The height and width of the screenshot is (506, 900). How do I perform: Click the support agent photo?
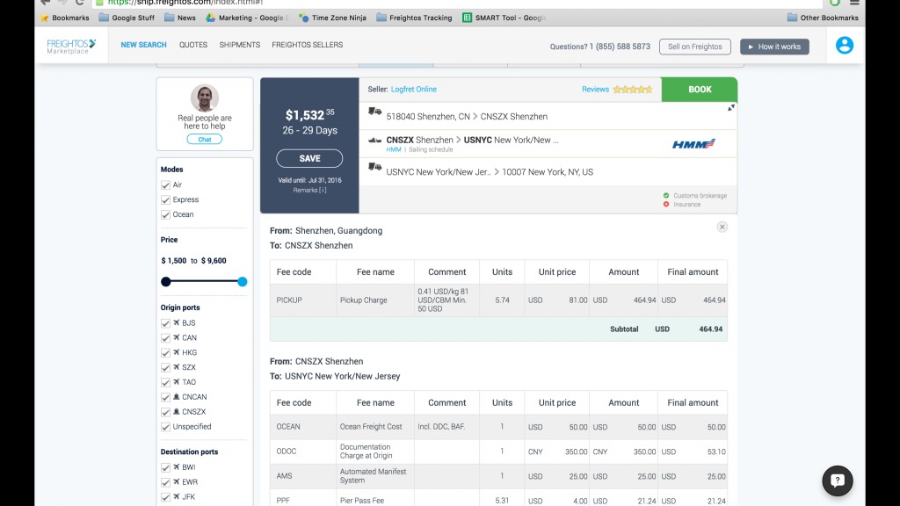(x=205, y=98)
